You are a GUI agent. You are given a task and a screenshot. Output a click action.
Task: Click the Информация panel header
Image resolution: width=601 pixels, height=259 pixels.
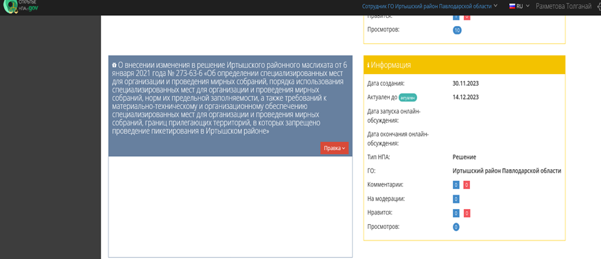point(464,65)
